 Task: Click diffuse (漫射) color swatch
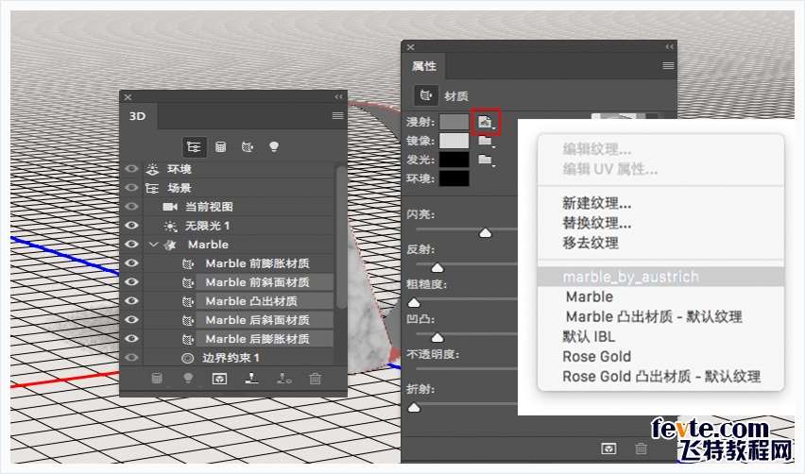(x=454, y=122)
